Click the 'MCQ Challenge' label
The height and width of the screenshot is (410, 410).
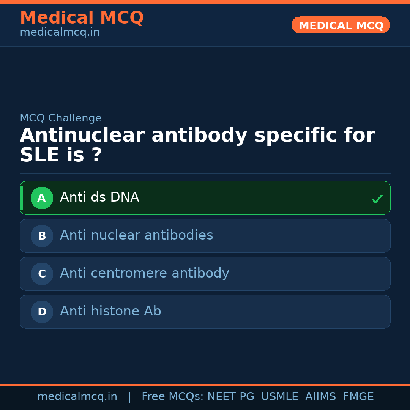(x=61, y=118)
